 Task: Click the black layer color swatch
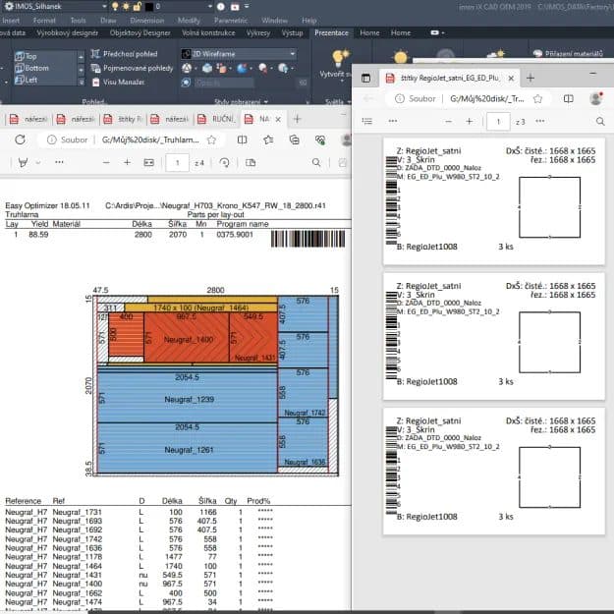149,7
